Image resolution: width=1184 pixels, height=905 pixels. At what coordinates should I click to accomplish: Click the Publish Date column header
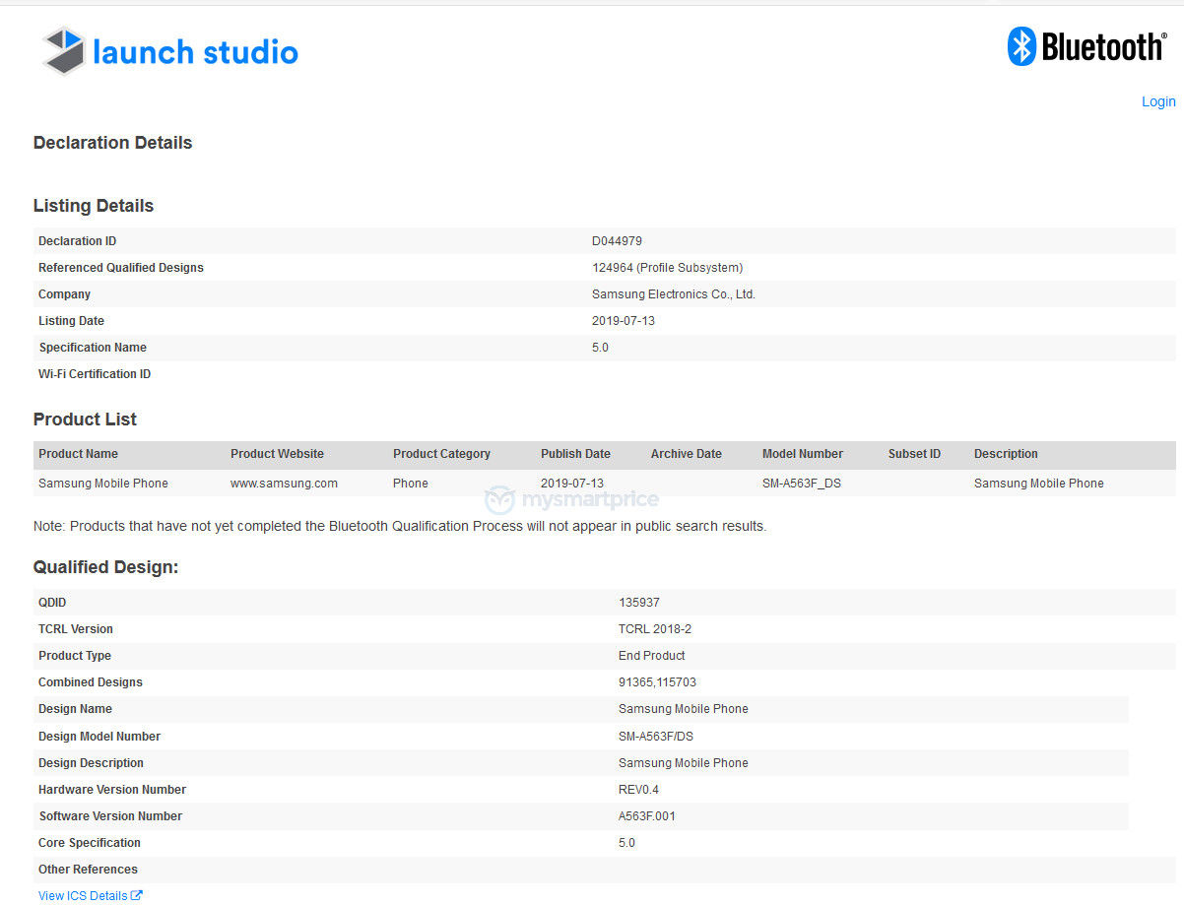[x=575, y=454]
